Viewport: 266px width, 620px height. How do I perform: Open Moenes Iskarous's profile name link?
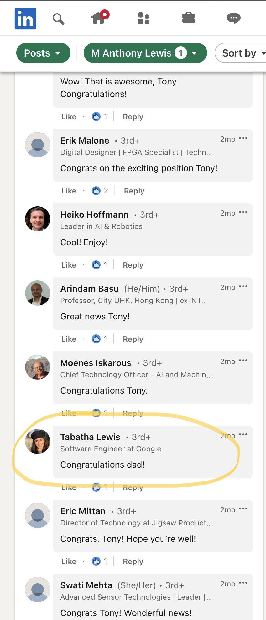tap(96, 363)
